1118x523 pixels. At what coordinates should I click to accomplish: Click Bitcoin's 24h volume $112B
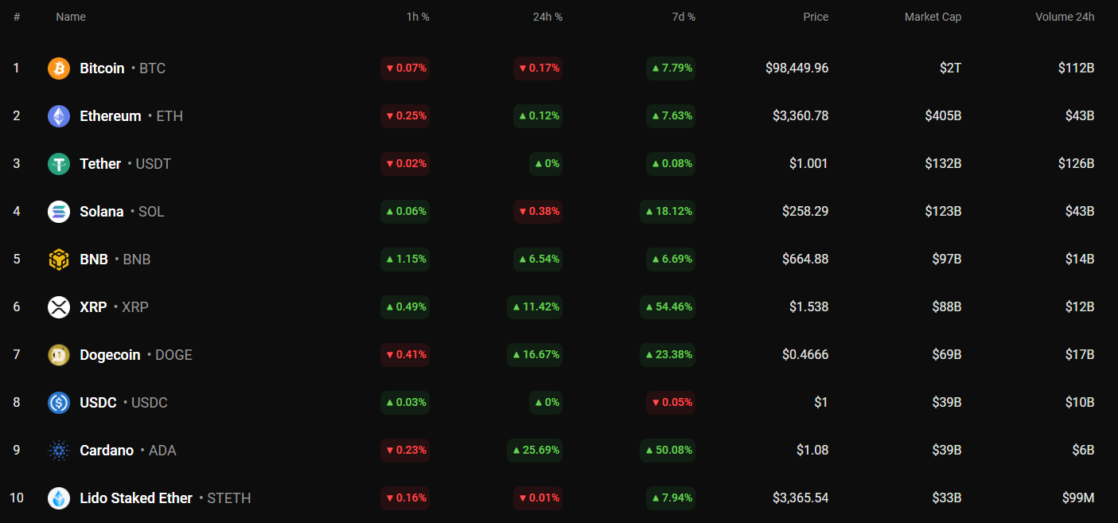click(x=1077, y=68)
